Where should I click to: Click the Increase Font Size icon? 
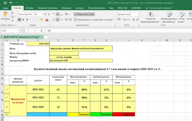point(45,14)
